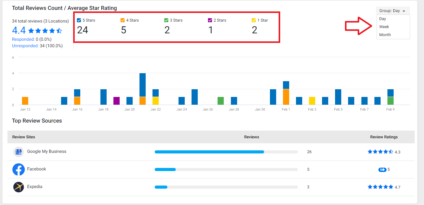Click the Review Ratings column header
424x205 pixels.
[384, 137]
